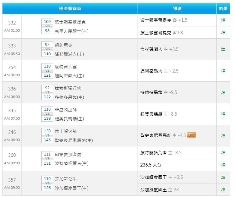Click the AM 01:00 game time
The image size is (235, 197).
point(12,30)
